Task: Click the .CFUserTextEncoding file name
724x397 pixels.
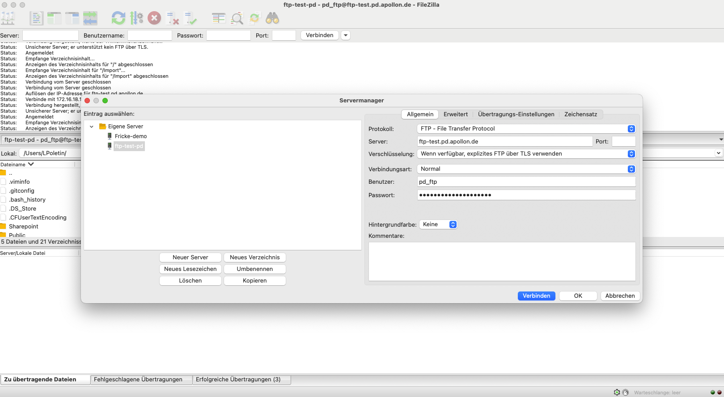Action: [x=38, y=218]
